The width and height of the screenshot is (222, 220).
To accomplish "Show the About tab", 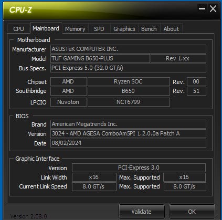I will click(171, 29).
